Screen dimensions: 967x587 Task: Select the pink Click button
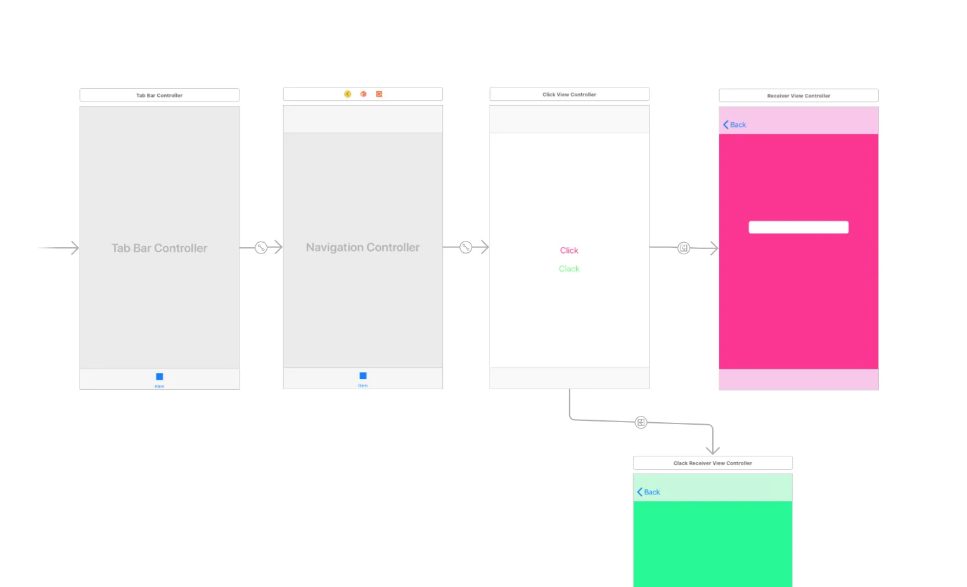click(569, 250)
